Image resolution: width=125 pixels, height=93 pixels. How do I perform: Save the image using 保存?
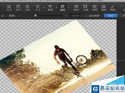coord(18,8)
